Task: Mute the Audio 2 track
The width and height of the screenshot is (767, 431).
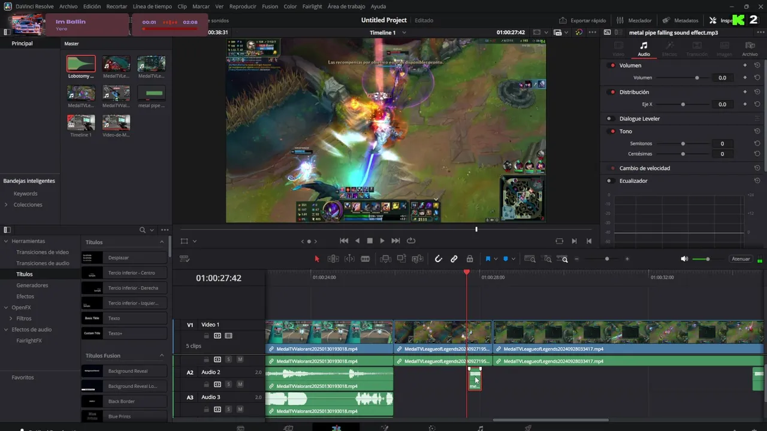Action: pyautogui.click(x=240, y=384)
